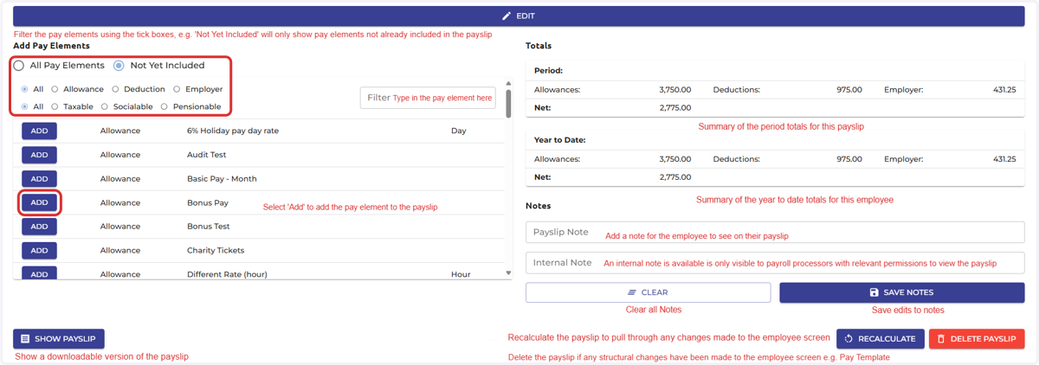Add the Charity Tickets allowance
This screenshot has width=1039, height=365.
[x=39, y=250]
